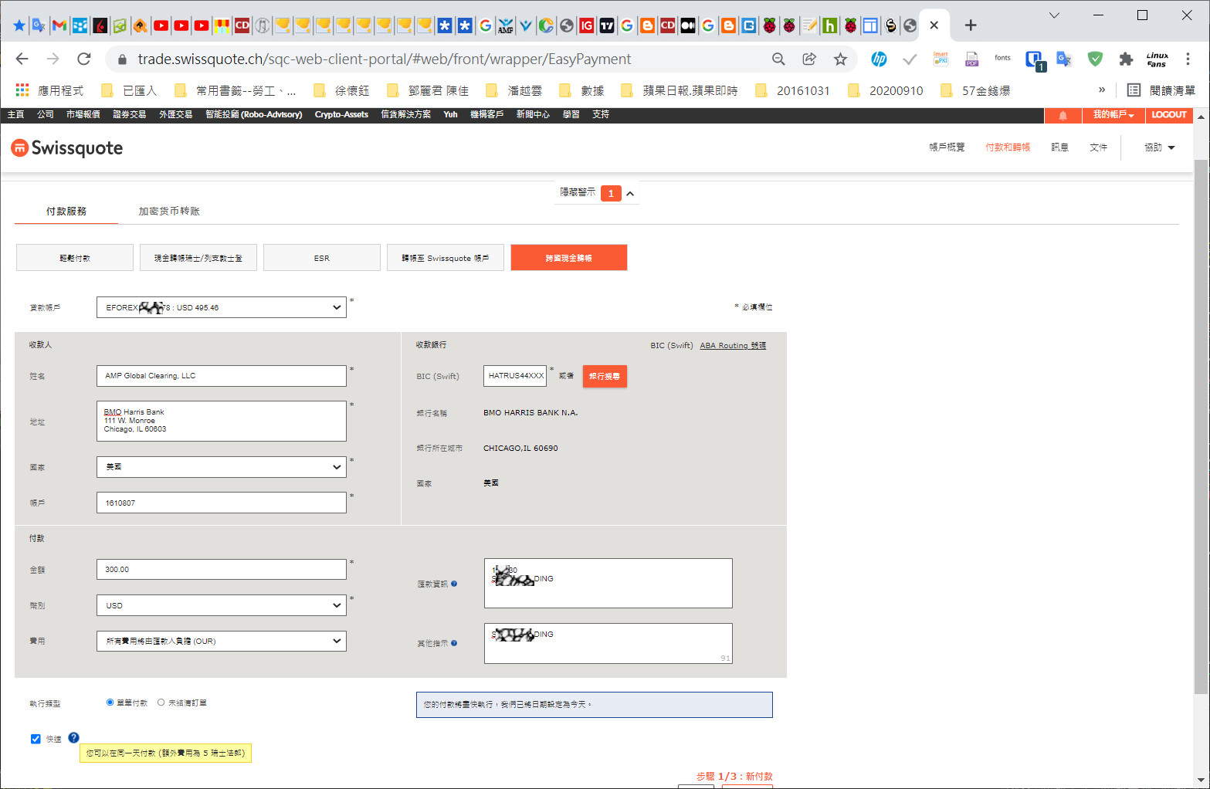The image size is (1210, 789).
Task: Open the 國家 country dropdown showing 美國
Action: (222, 467)
